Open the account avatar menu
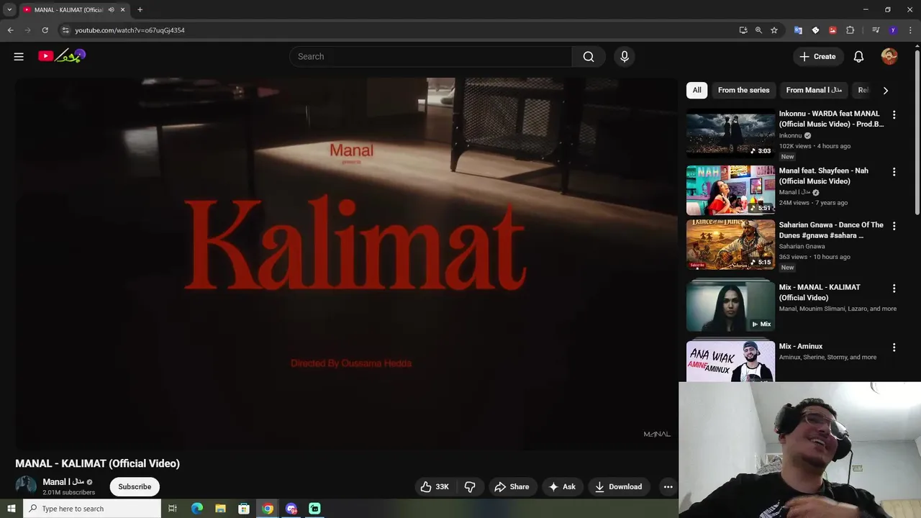Screen dimensions: 921x518 tap(889, 56)
